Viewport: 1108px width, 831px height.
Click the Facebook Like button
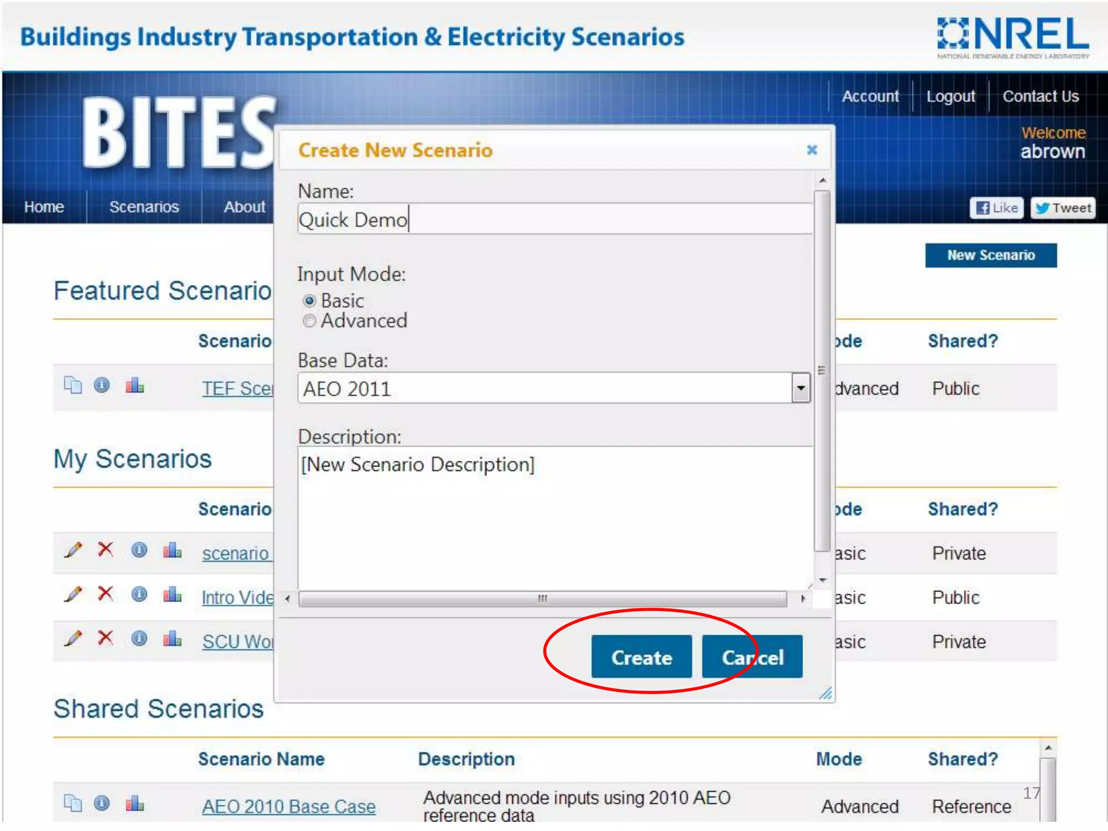[997, 208]
